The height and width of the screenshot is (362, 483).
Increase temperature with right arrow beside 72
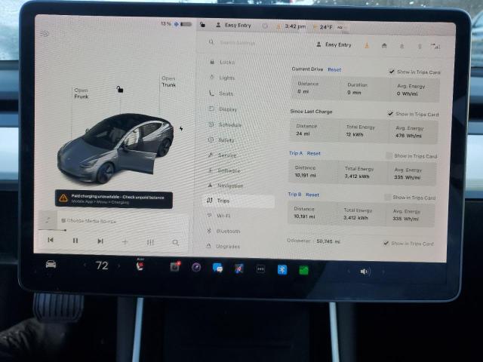point(119,265)
